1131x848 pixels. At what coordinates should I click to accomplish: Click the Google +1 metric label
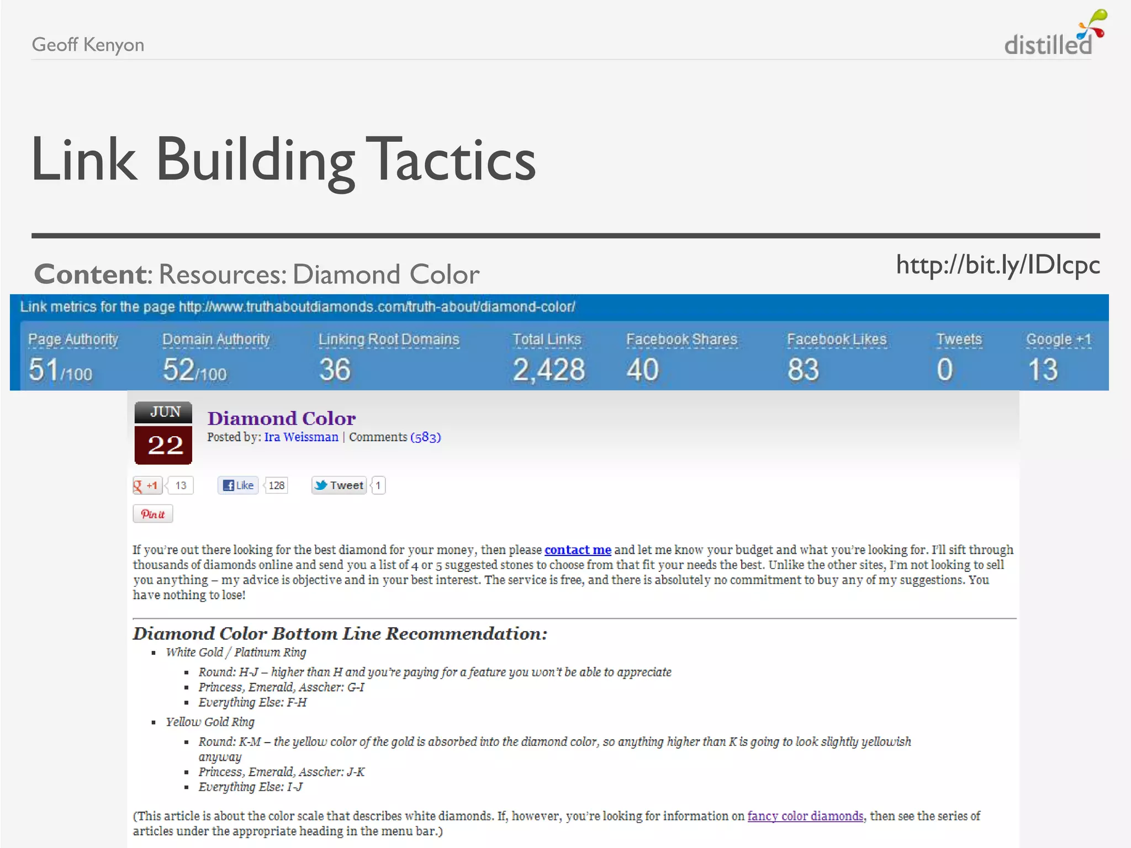click(1059, 340)
